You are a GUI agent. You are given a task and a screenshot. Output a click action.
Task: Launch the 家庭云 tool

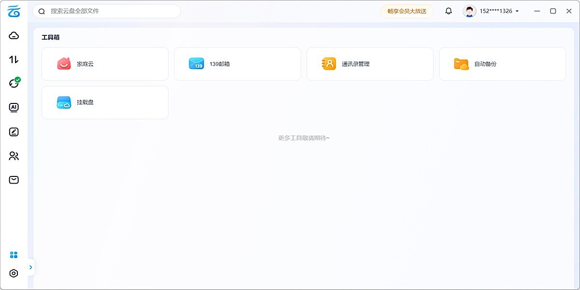pos(104,63)
